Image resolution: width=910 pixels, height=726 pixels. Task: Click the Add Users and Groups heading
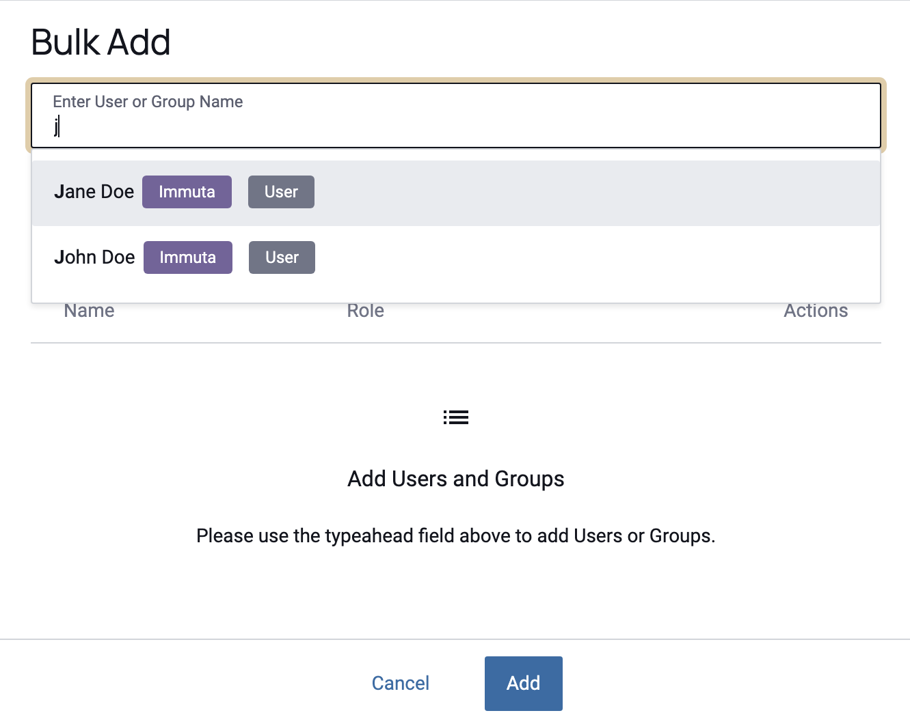click(x=456, y=479)
